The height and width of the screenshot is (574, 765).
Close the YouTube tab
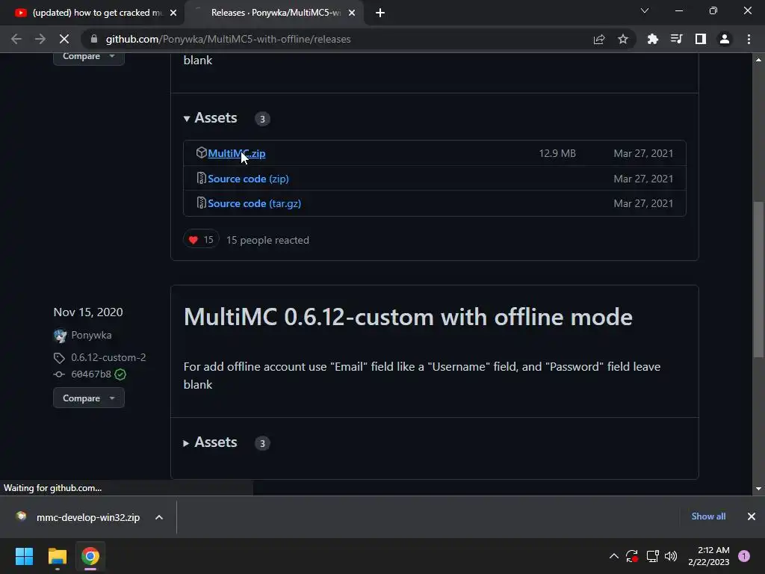(173, 13)
